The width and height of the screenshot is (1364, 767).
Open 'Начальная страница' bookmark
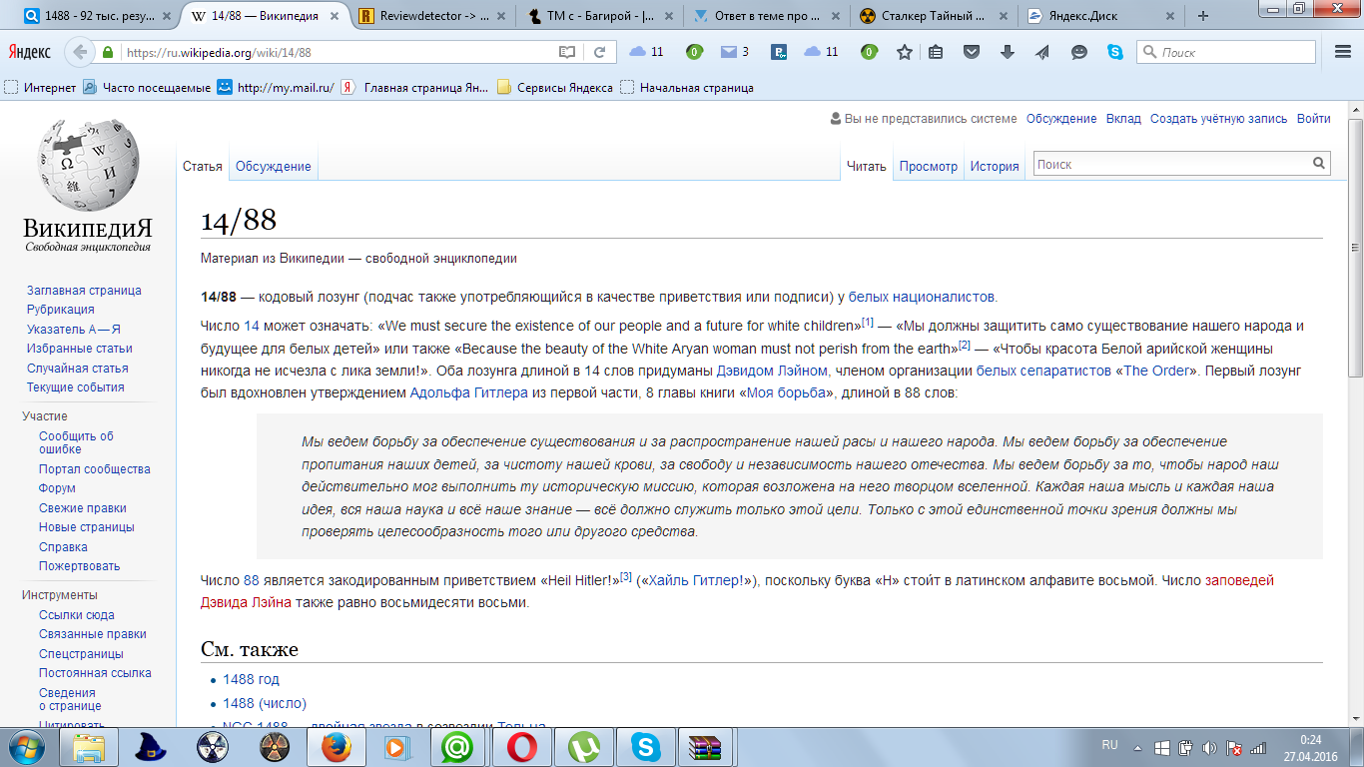coord(687,88)
